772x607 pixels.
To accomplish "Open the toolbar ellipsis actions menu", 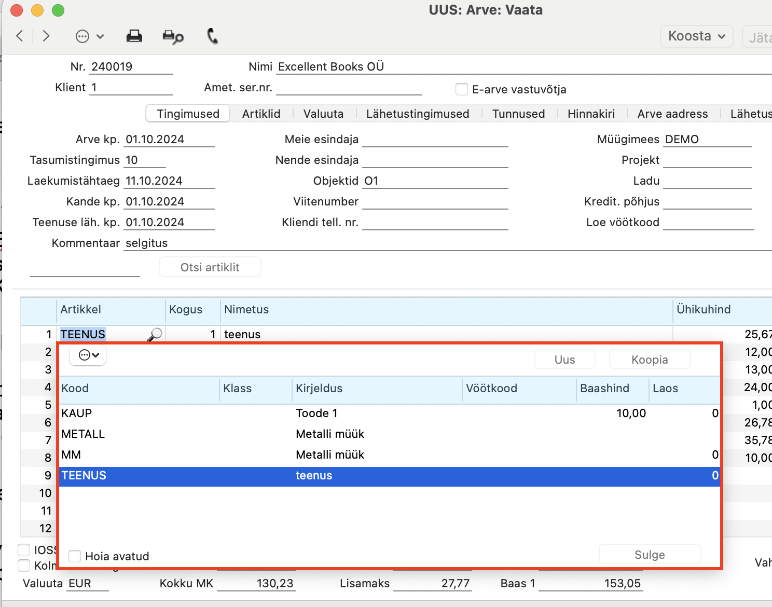I will point(90,36).
